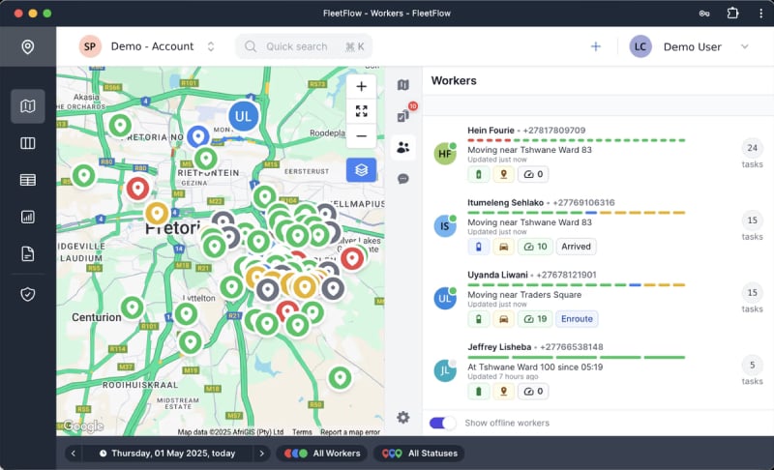Click Jeffrey Lisheba task progress bar

pos(576,358)
